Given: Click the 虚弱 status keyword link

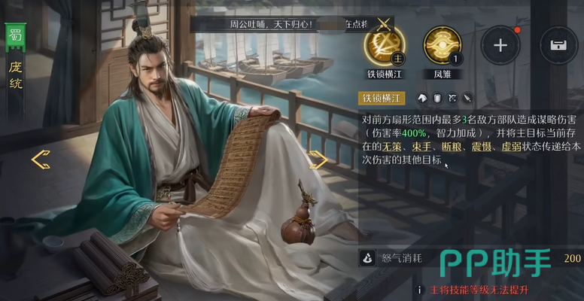Looking at the screenshot, I should coord(510,147).
